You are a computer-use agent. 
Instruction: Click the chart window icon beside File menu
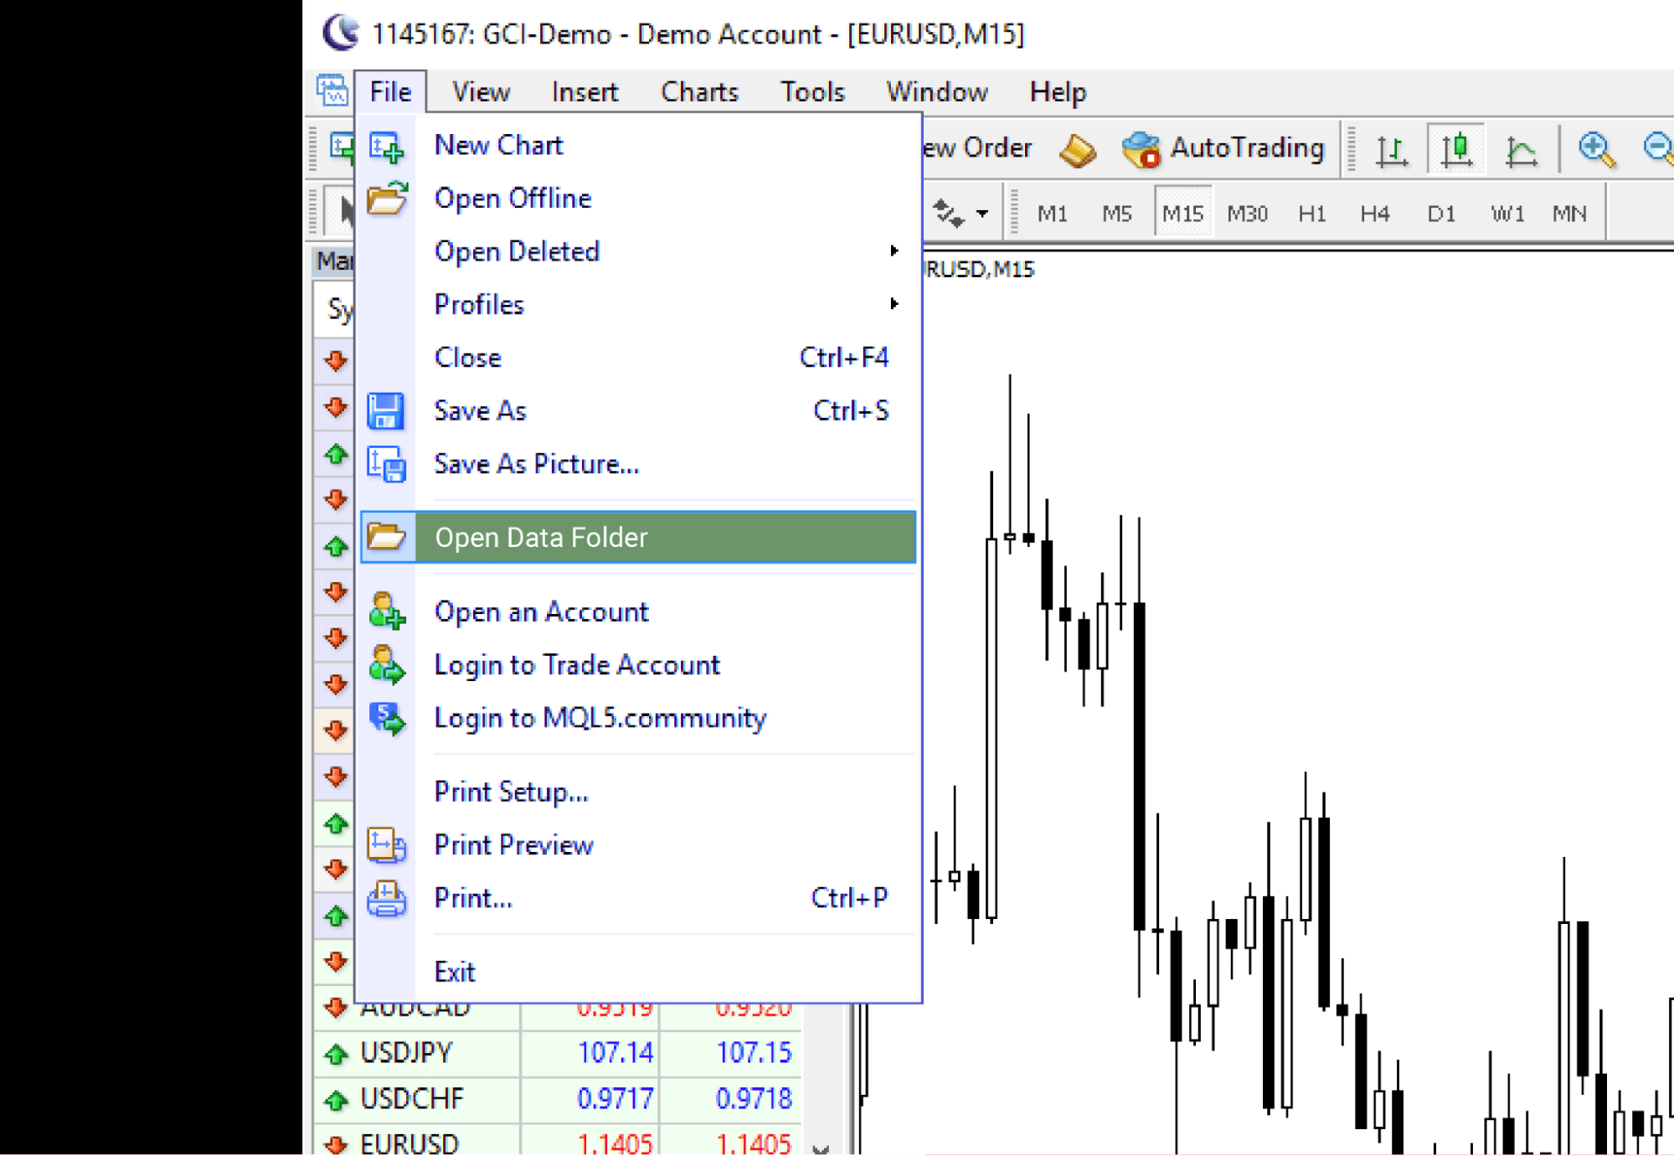pos(332,90)
